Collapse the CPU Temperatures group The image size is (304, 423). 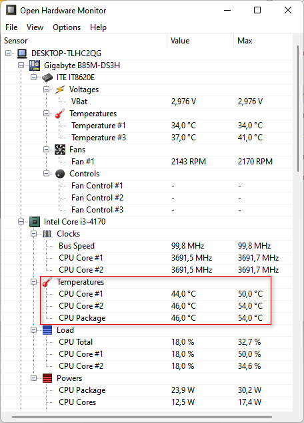33,281
